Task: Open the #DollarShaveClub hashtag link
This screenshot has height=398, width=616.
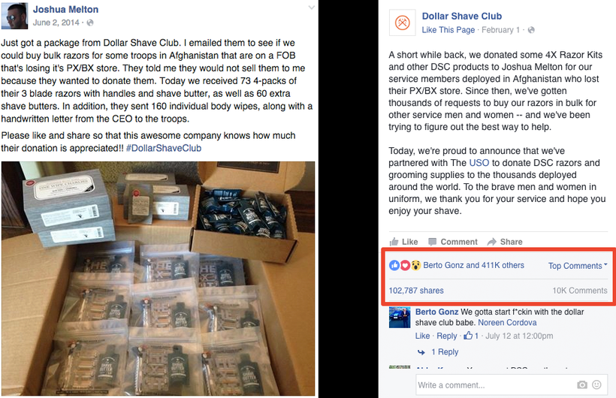Action: point(164,148)
